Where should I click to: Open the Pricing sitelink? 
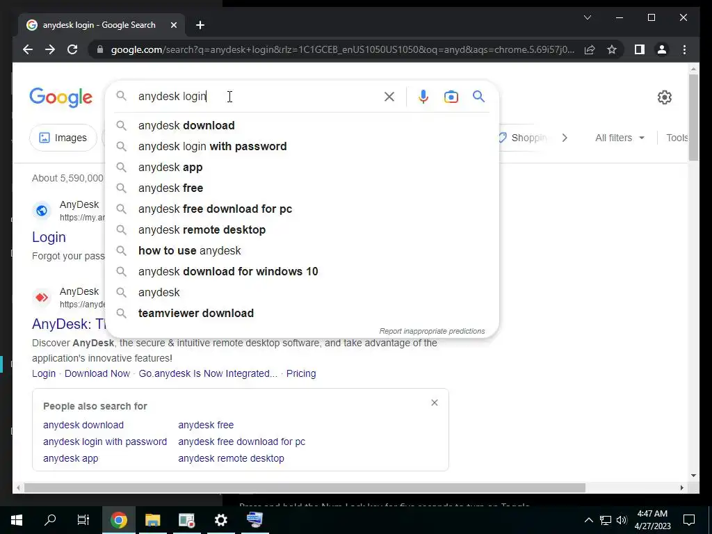pos(301,373)
